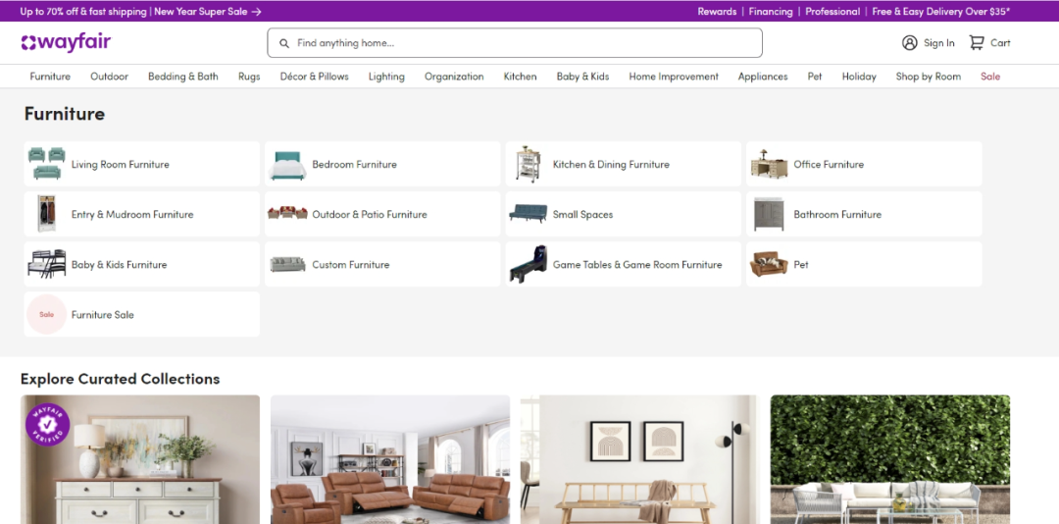Click the Baby & Kids bunk bed icon
1059x524 pixels.
(x=47, y=264)
